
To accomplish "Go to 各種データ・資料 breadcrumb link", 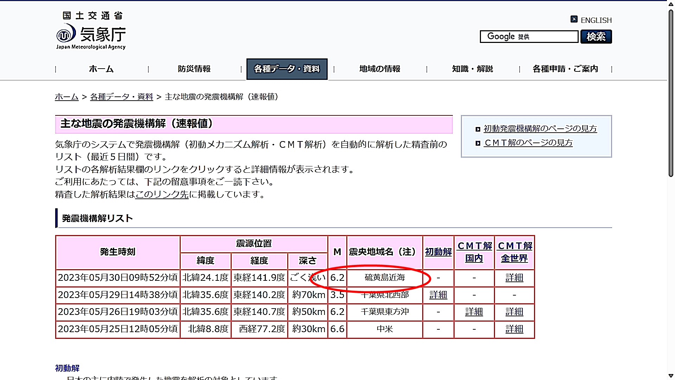I will (x=121, y=97).
